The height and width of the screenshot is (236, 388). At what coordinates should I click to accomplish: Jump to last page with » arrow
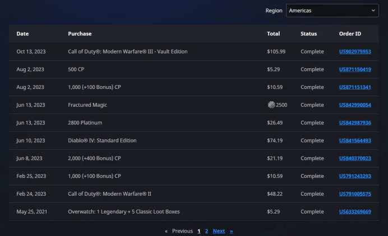231,231
